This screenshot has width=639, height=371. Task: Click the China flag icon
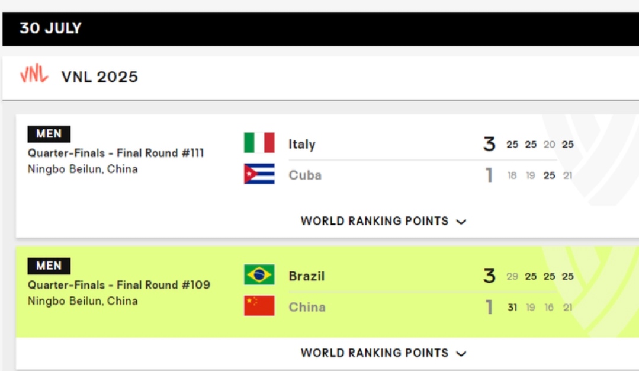point(259,306)
